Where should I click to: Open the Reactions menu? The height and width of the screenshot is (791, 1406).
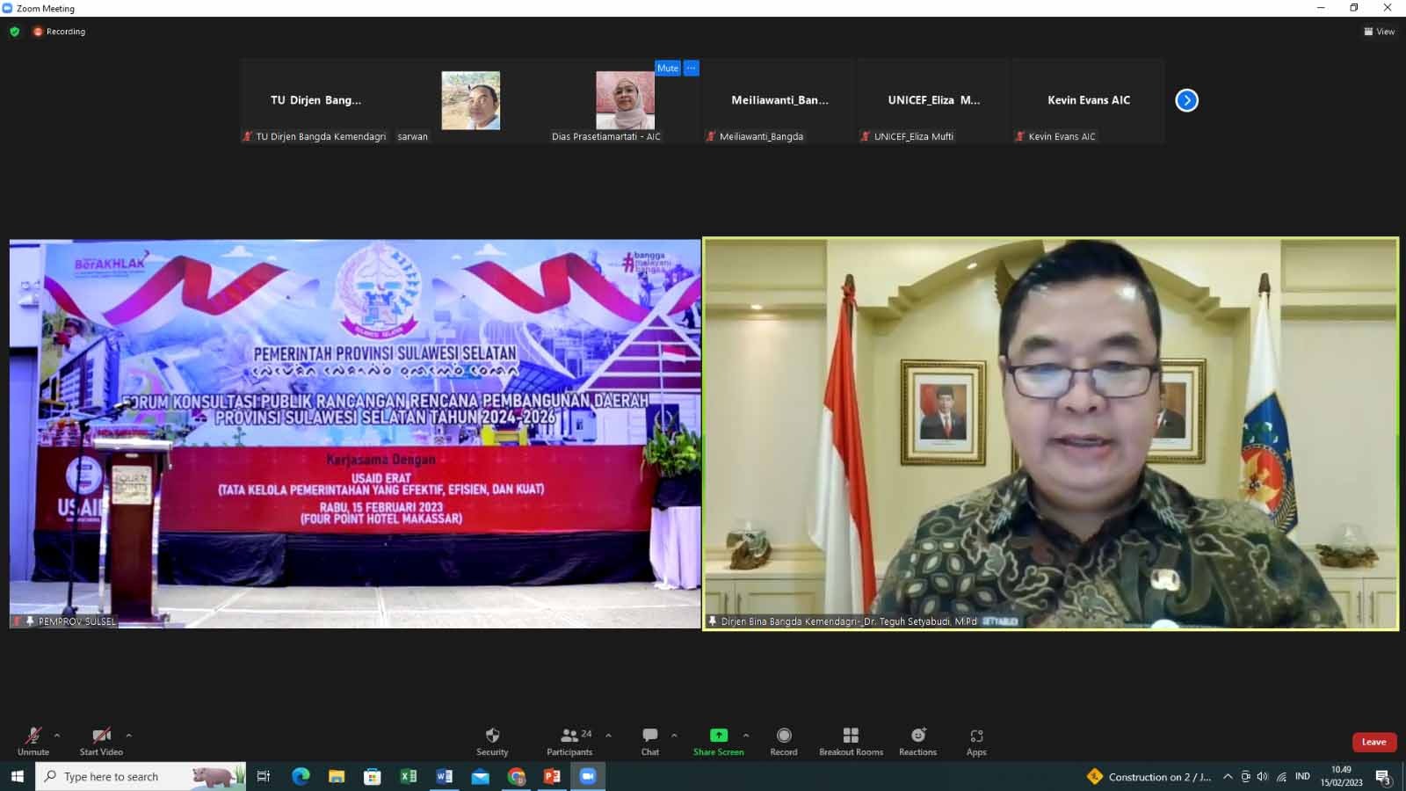click(917, 741)
